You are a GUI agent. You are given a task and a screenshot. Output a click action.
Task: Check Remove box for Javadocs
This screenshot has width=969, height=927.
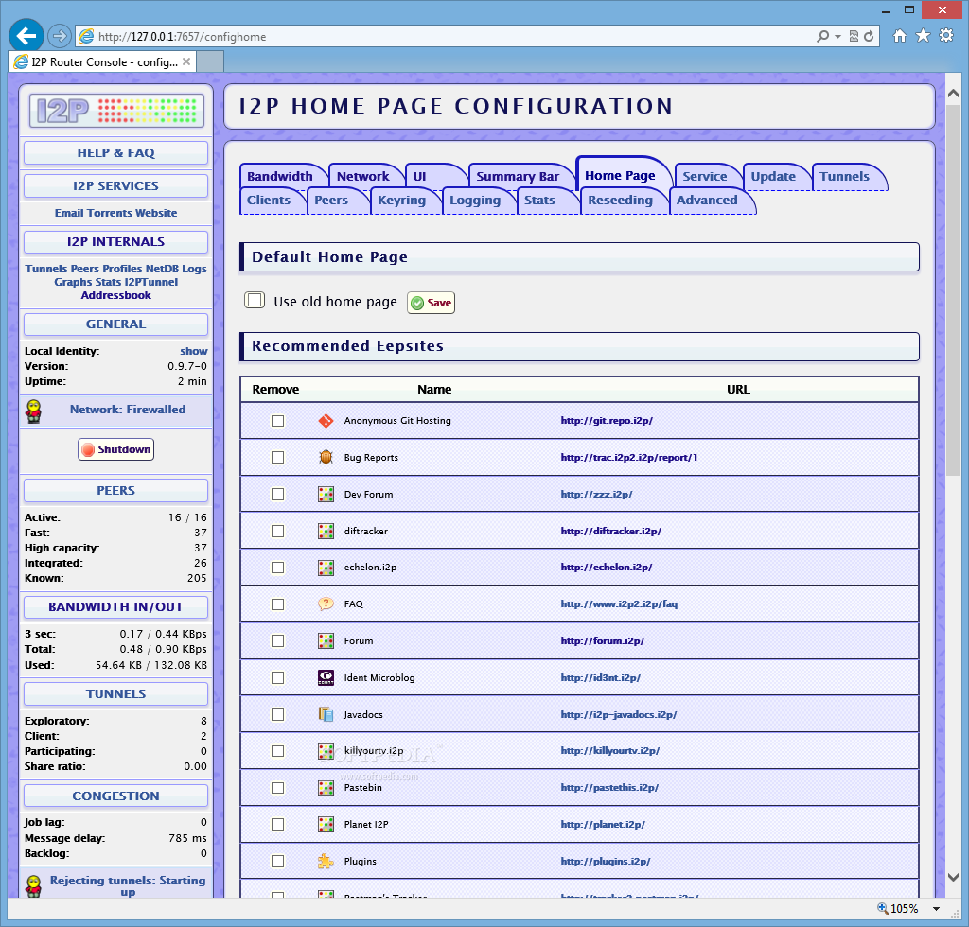coord(278,714)
